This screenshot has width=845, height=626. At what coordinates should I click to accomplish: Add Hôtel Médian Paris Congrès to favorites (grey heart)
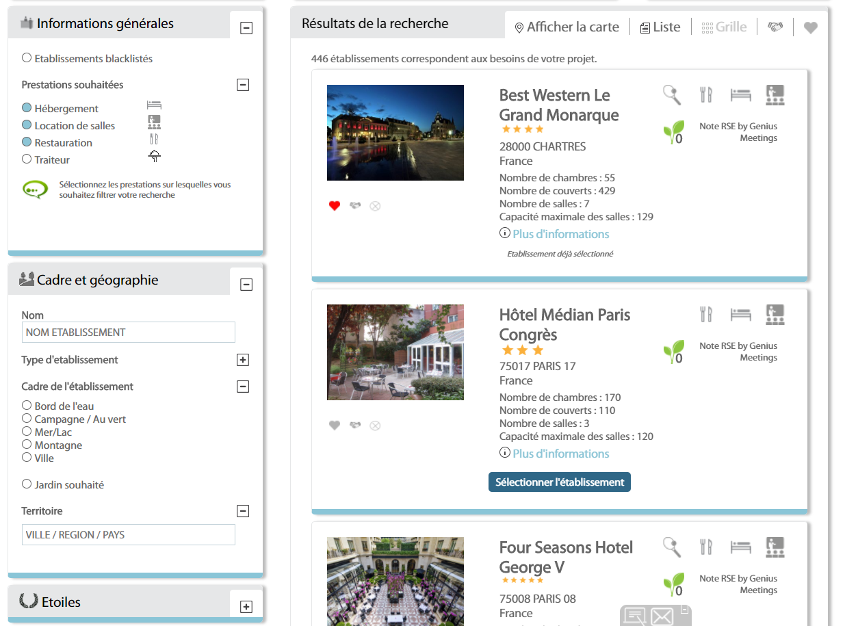click(335, 425)
